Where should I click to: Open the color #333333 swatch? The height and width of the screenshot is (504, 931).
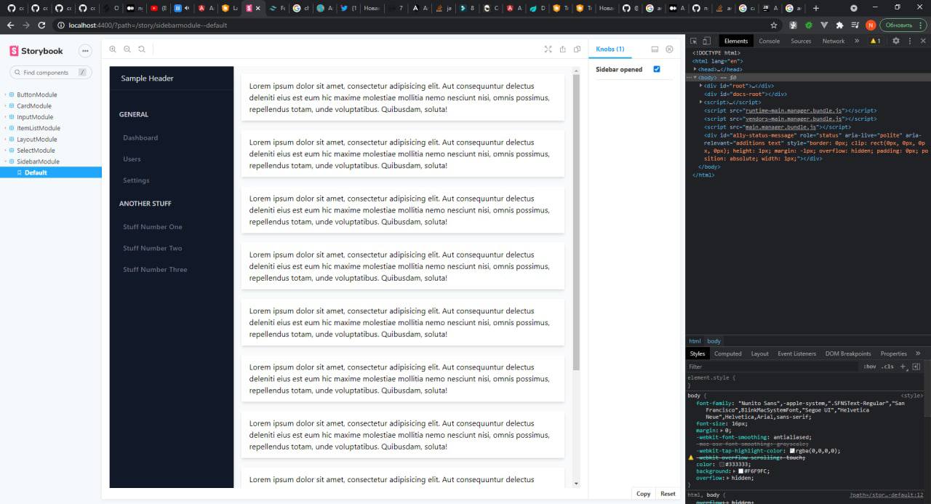tap(722, 464)
